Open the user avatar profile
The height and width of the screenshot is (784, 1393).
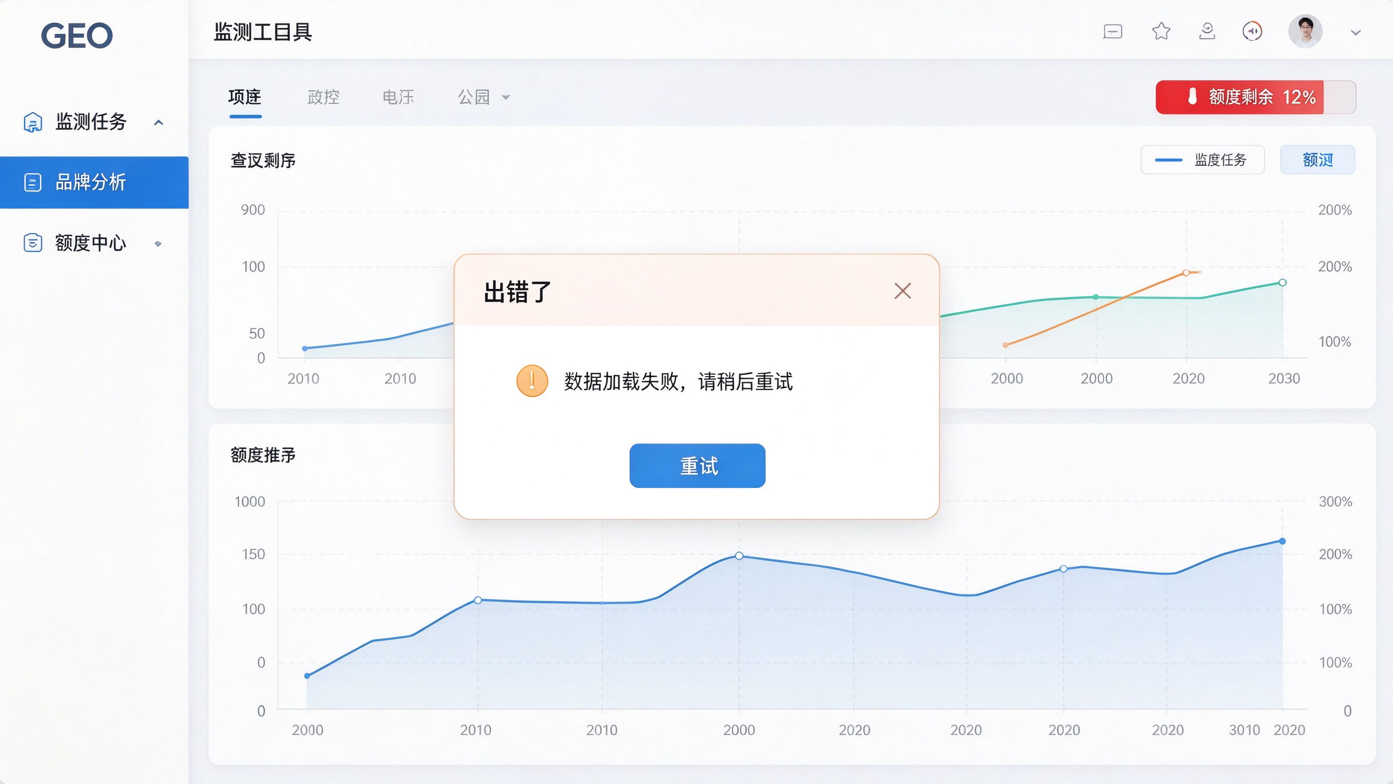[x=1305, y=31]
